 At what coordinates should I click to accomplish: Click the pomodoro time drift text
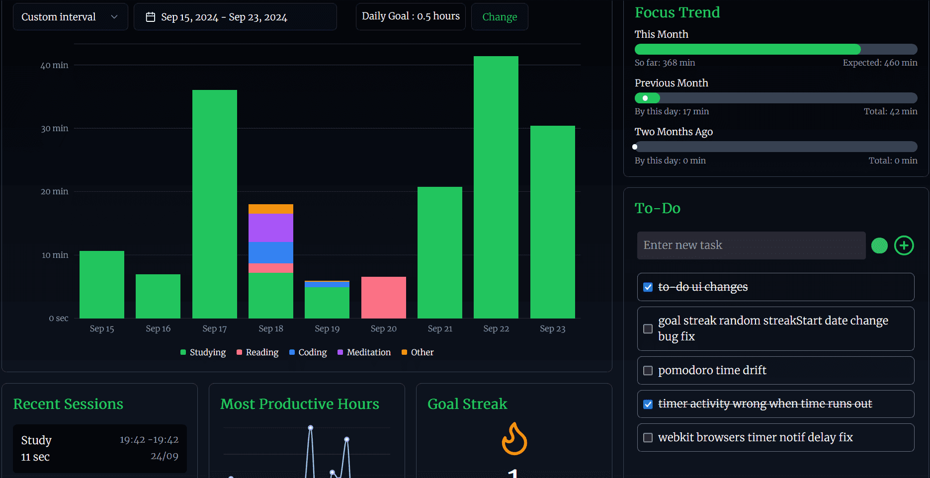tap(712, 370)
